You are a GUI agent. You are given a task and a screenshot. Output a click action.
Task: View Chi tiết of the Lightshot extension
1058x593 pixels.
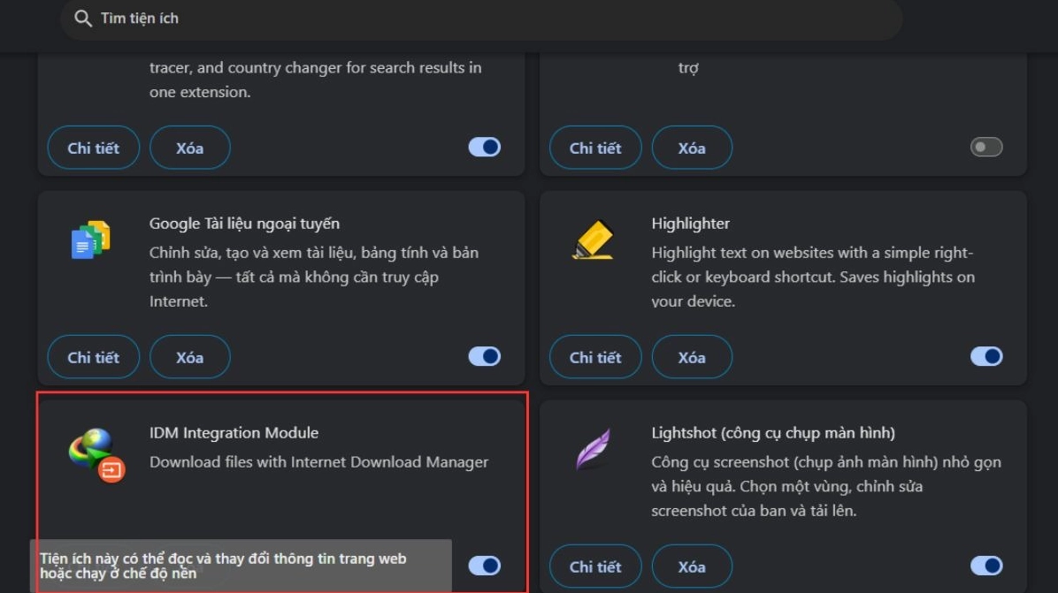pos(595,566)
